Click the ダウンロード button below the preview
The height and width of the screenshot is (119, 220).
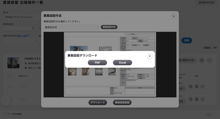tap(98, 102)
